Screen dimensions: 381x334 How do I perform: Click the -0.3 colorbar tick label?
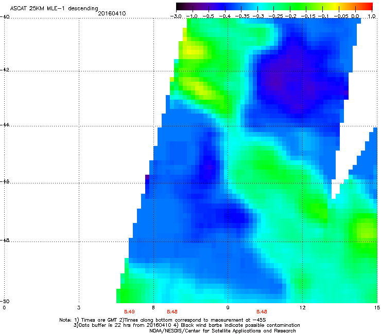point(258,16)
